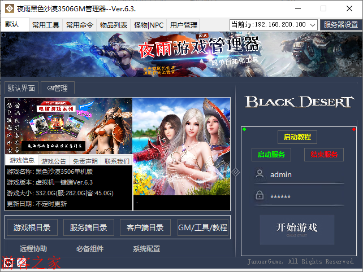Open the current IP address dropdown
This screenshot has height=272, width=363.
(313, 25)
